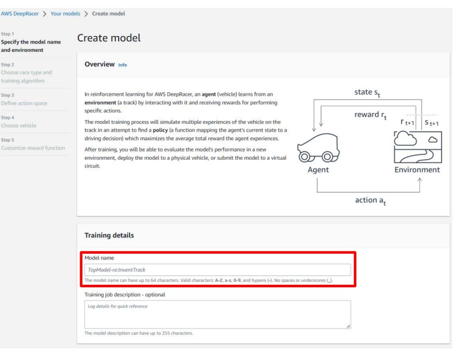Focus the Model name input field
The image size is (457, 353).
[x=217, y=270]
